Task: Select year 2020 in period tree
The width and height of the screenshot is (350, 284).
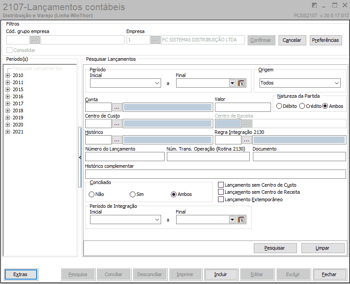Action: point(18,125)
